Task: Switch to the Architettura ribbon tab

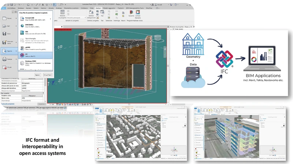Action: point(11,8)
